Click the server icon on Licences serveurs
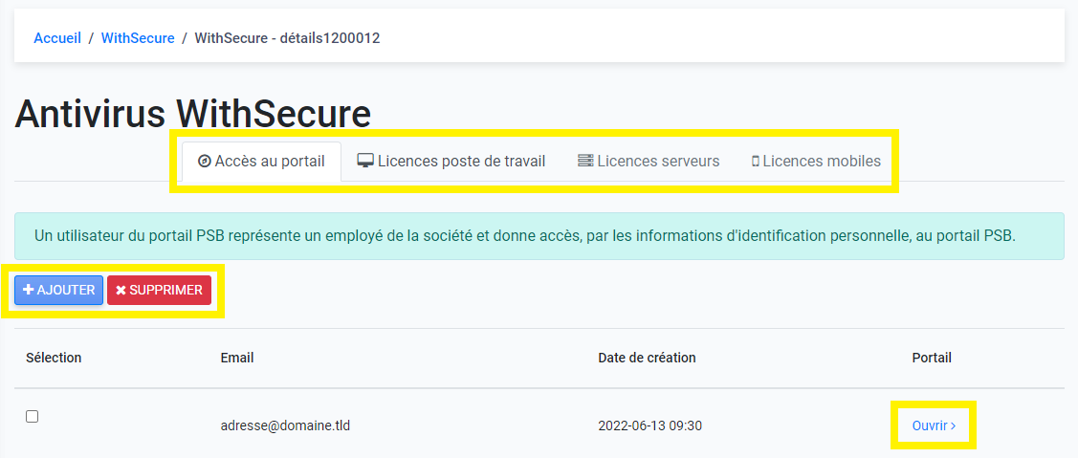This screenshot has height=458, width=1078. pyautogui.click(x=585, y=162)
